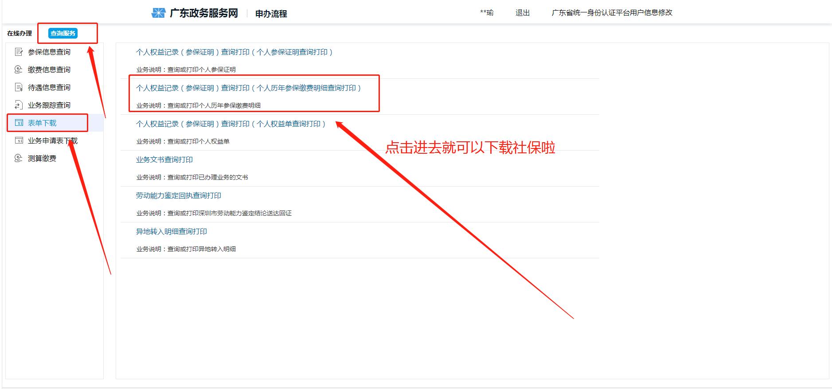Click the text 业务说明：查询或打印异地转入明细
Screen dimensions: 832x389
(x=186, y=249)
